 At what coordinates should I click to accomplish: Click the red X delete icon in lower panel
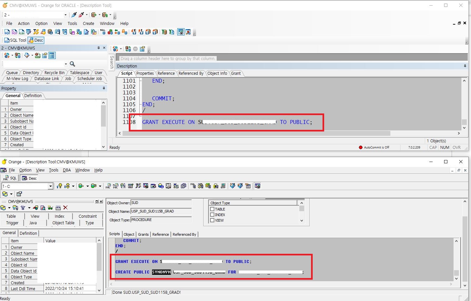[65, 208]
